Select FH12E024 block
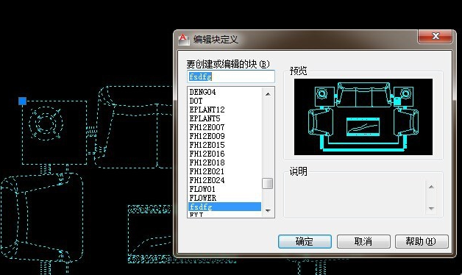 (x=224, y=180)
